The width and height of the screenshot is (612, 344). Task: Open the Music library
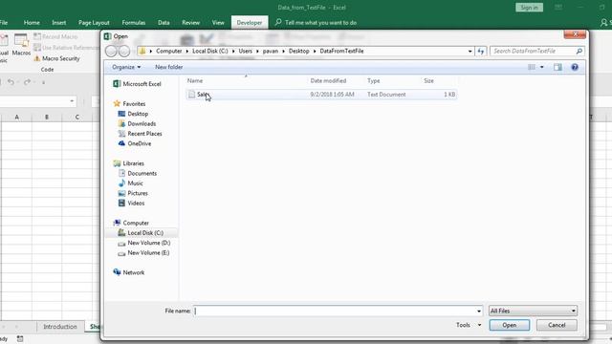[x=131, y=183]
